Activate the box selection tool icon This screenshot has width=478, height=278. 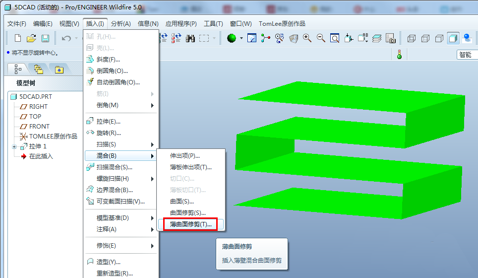(204, 38)
